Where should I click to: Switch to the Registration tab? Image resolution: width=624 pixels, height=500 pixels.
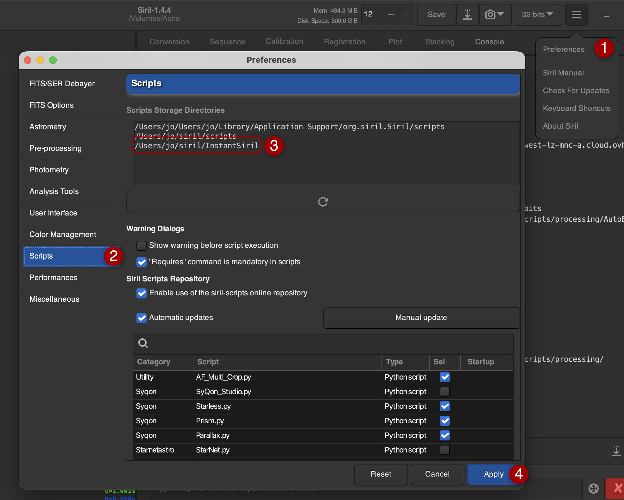(344, 42)
